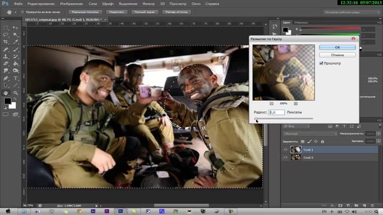Click the Gaussian Blur radius slider handle
The width and height of the screenshot is (383, 215).
tap(256, 118)
